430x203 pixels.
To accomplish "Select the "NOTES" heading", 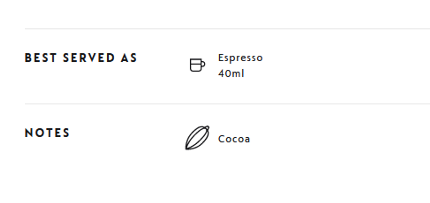I will coord(47,133).
